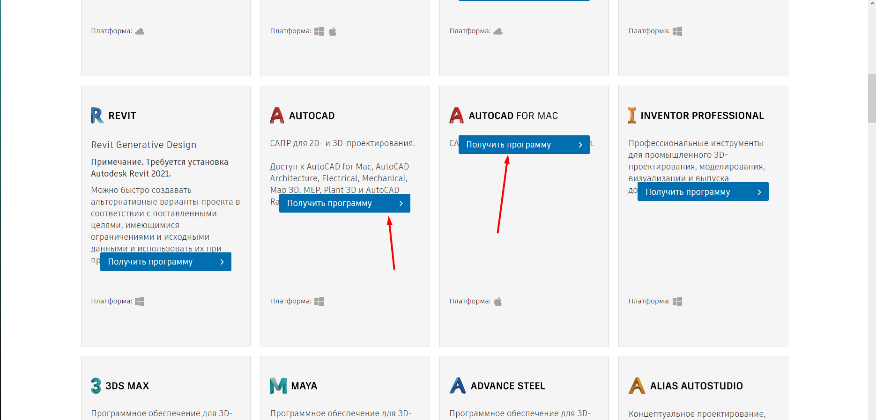Click the Платформа label in AutoCAD for Mac card
Viewport: 876px width, 420px height.
[470, 301]
